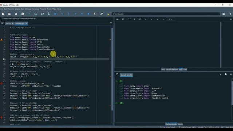Open the Help menu
This screenshot has height=131, width=233.
(59, 9)
